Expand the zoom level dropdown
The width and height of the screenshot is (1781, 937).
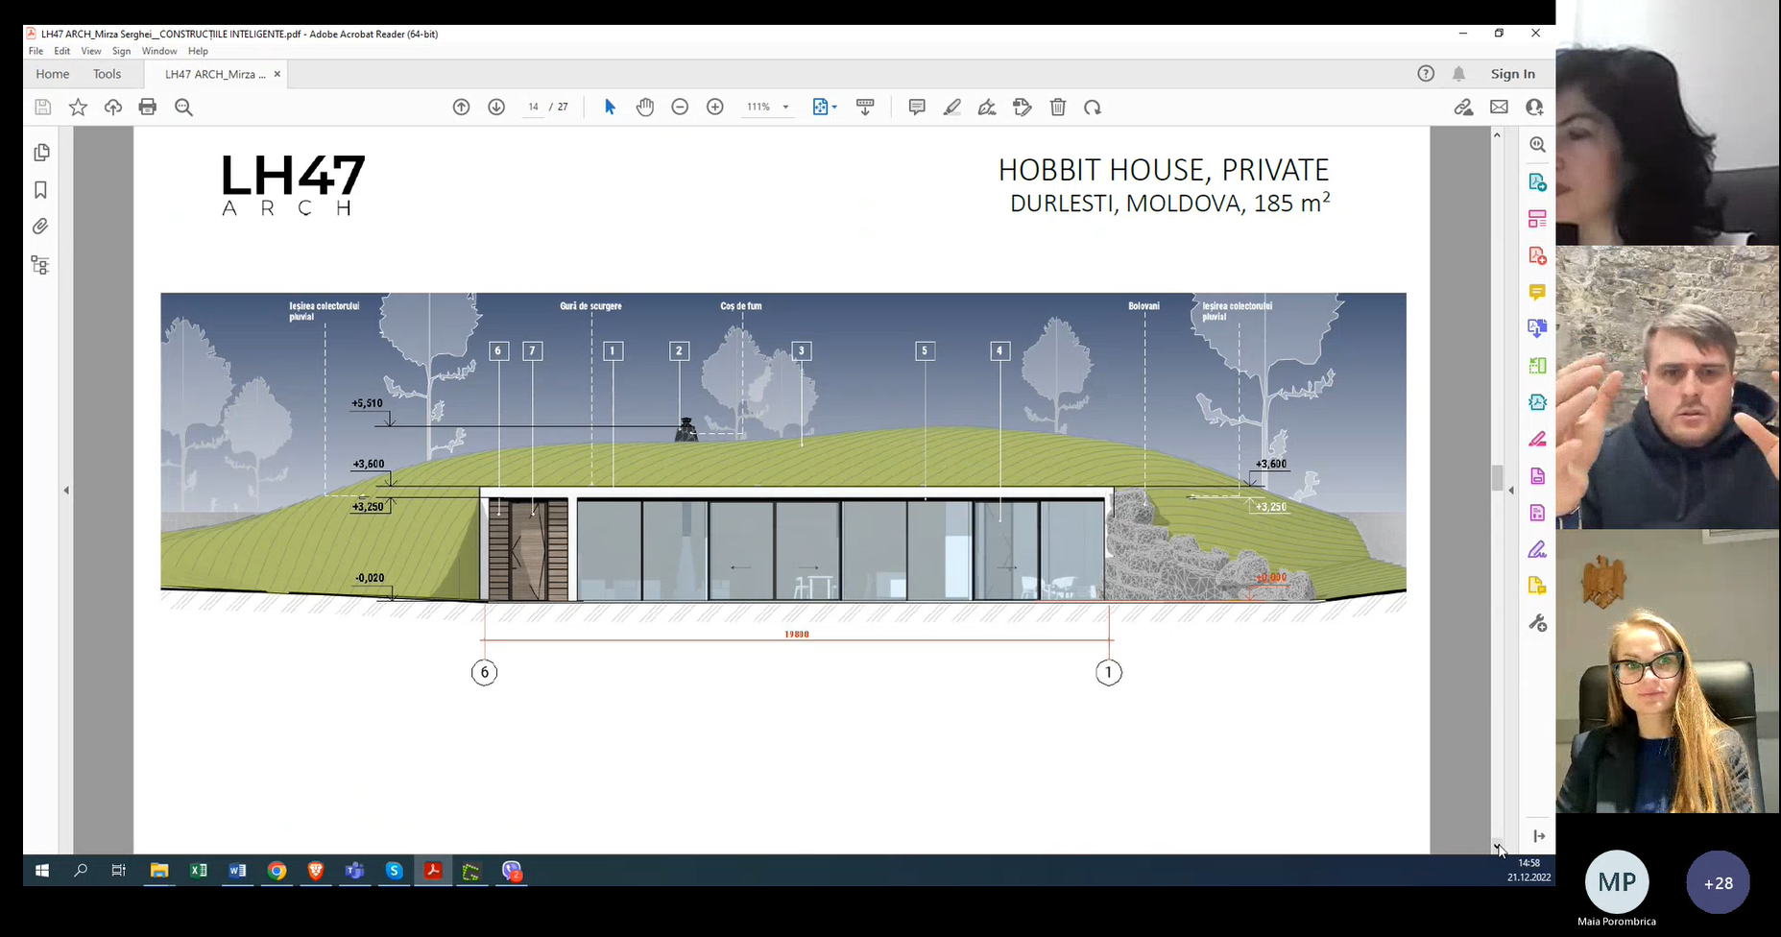pos(785,108)
